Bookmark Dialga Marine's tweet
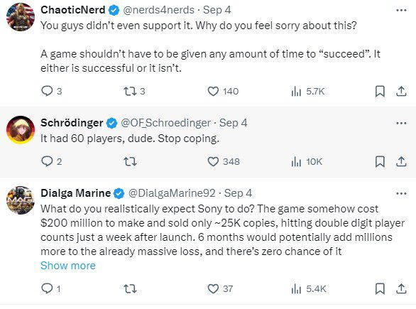 click(380, 288)
